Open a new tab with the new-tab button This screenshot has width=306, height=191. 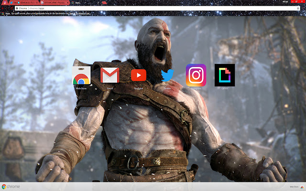[104, 3]
